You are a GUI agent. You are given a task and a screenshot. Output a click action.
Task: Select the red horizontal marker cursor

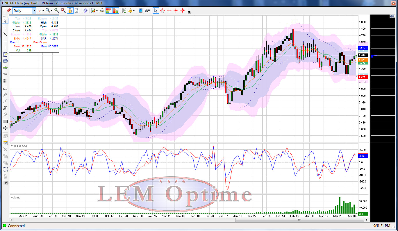tap(183, 10)
